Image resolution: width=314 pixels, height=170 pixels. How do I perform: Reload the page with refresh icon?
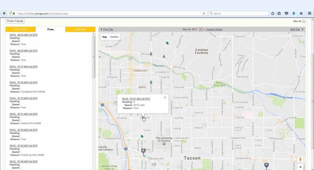coord(204,13)
